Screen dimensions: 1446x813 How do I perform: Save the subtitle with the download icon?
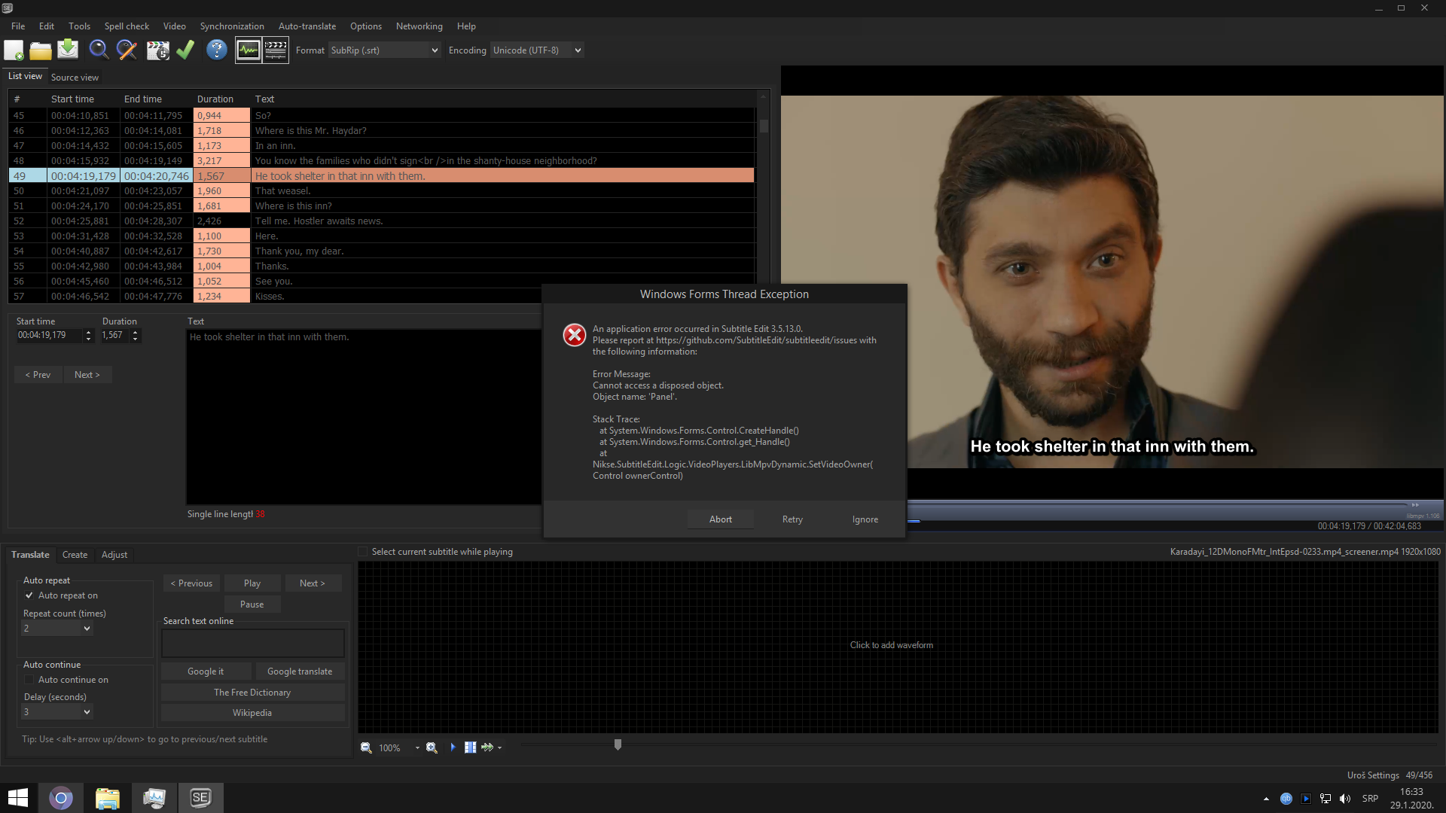68,50
